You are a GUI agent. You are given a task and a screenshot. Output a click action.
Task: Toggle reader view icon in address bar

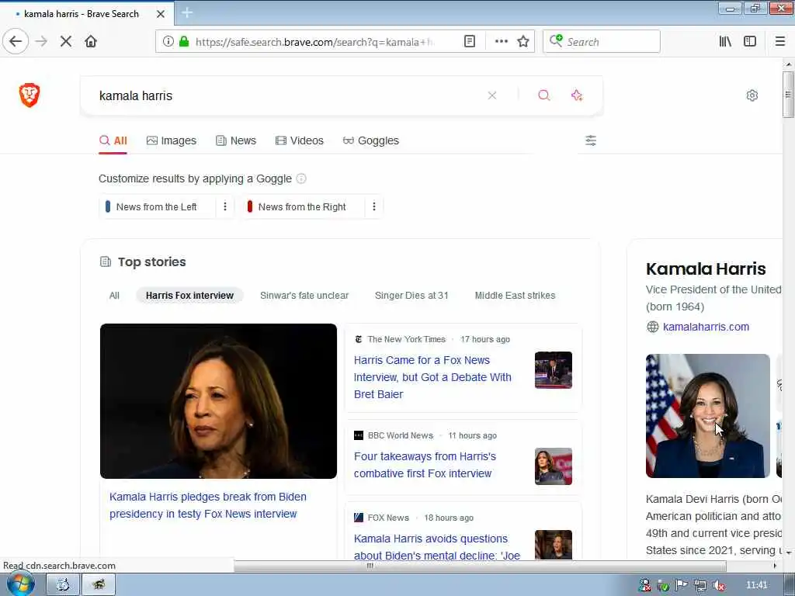pyautogui.click(x=470, y=42)
